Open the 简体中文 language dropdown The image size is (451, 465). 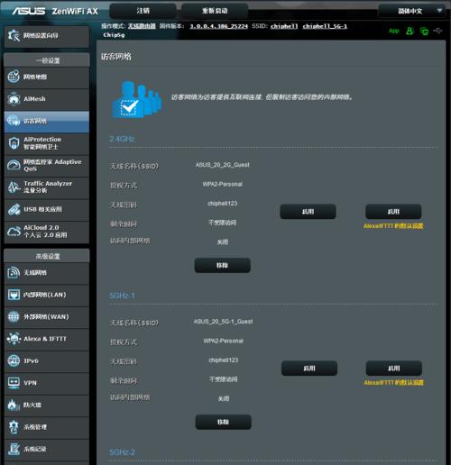(x=412, y=11)
